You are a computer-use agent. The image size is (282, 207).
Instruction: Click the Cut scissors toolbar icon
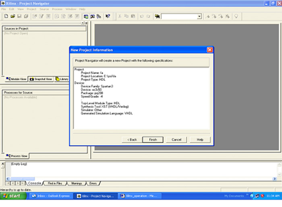click(120, 16)
